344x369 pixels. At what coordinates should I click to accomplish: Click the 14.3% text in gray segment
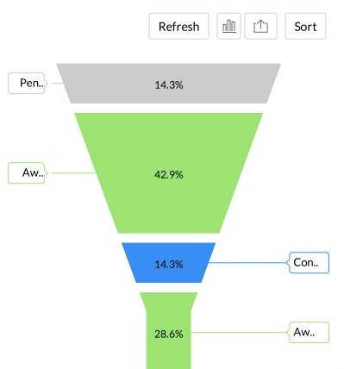click(x=169, y=85)
